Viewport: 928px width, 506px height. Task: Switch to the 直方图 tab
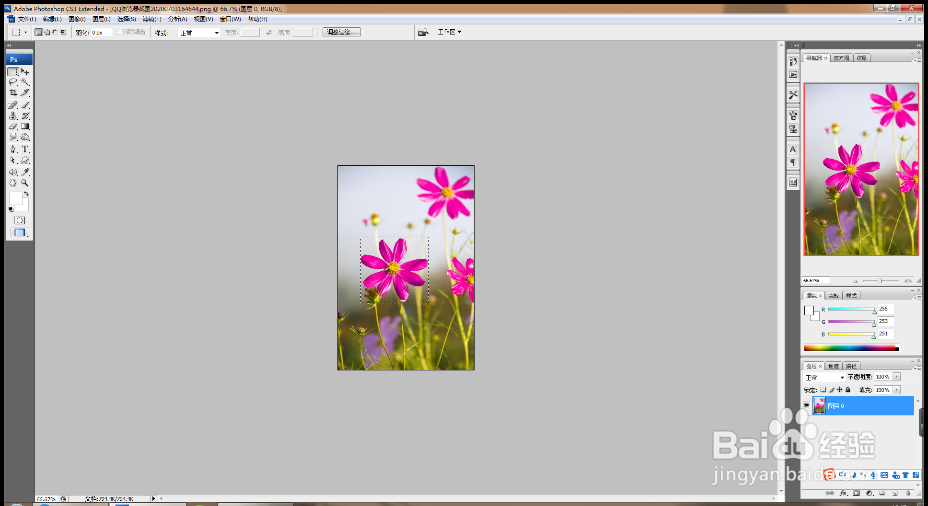click(x=841, y=58)
